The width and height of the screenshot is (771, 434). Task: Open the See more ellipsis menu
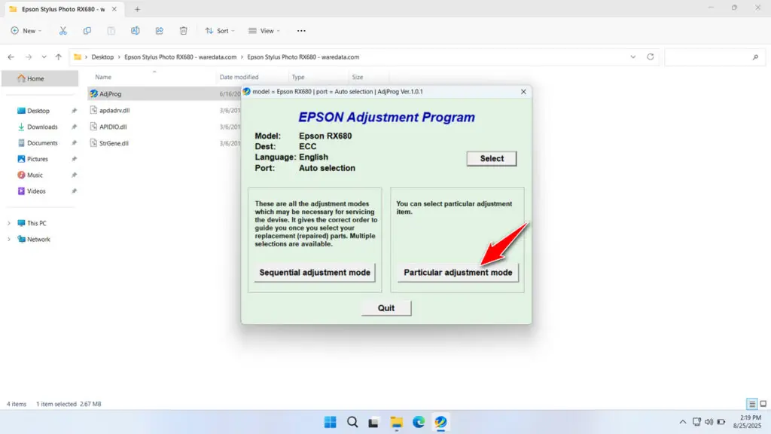tap(301, 31)
